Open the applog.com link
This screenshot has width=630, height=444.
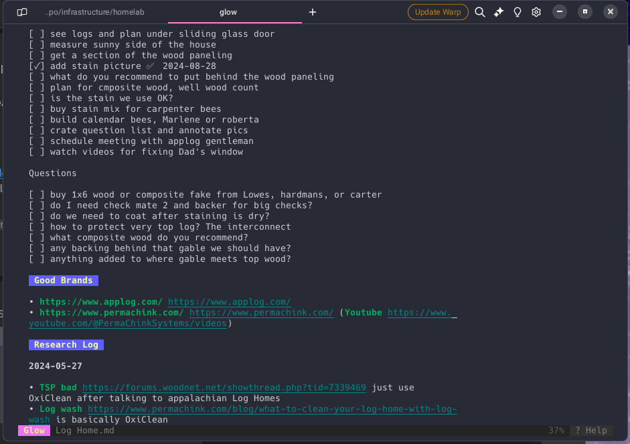pos(229,302)
